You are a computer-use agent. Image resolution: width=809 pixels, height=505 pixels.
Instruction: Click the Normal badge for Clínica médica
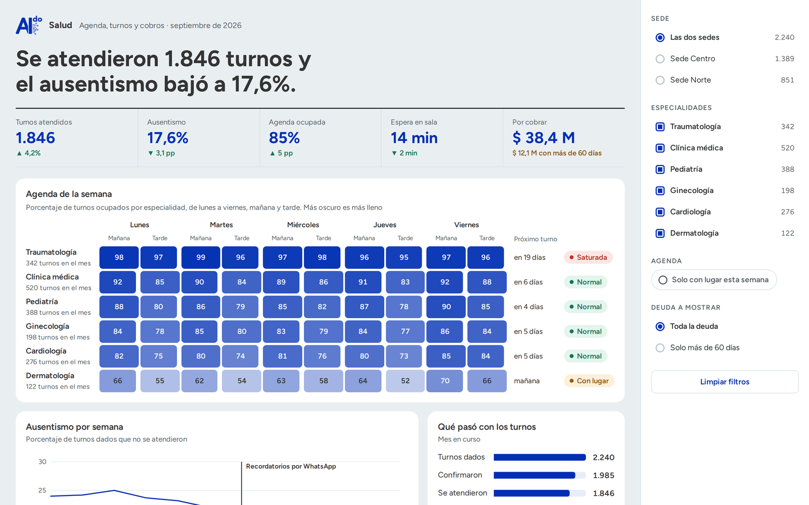click(x=586, y=282)
